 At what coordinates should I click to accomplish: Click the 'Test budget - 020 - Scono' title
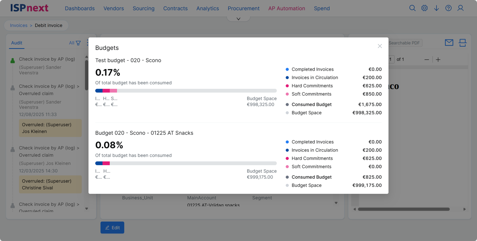point(128,60)
